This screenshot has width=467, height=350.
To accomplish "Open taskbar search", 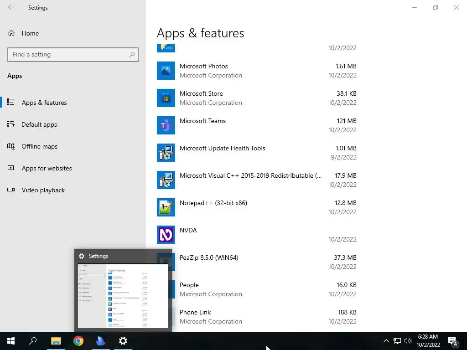I will pos(33,341).
